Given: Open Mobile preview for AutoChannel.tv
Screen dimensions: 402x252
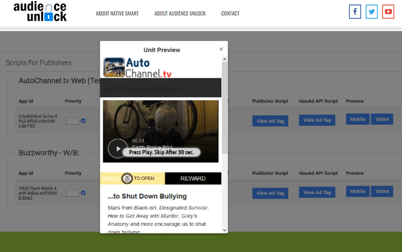Looking at the screenshot, I should coord(358,119).
